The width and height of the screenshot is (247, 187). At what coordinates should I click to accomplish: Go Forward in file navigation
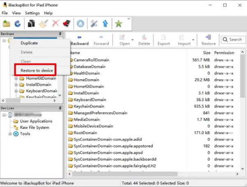click(x=101, y=40)
